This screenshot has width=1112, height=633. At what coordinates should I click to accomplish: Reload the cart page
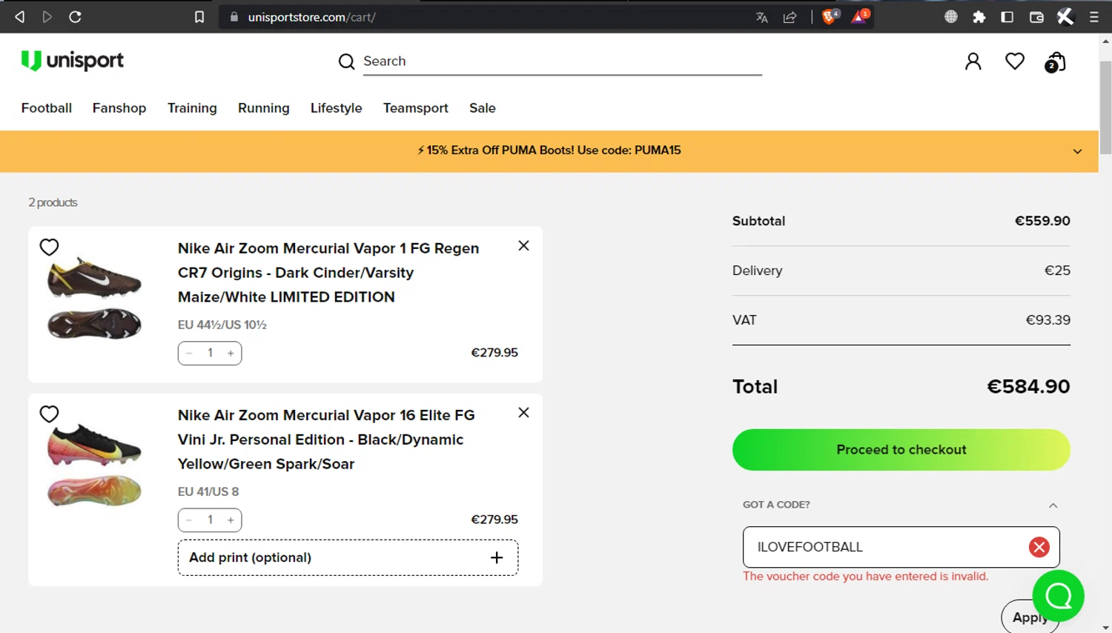(x=75, y=16)
